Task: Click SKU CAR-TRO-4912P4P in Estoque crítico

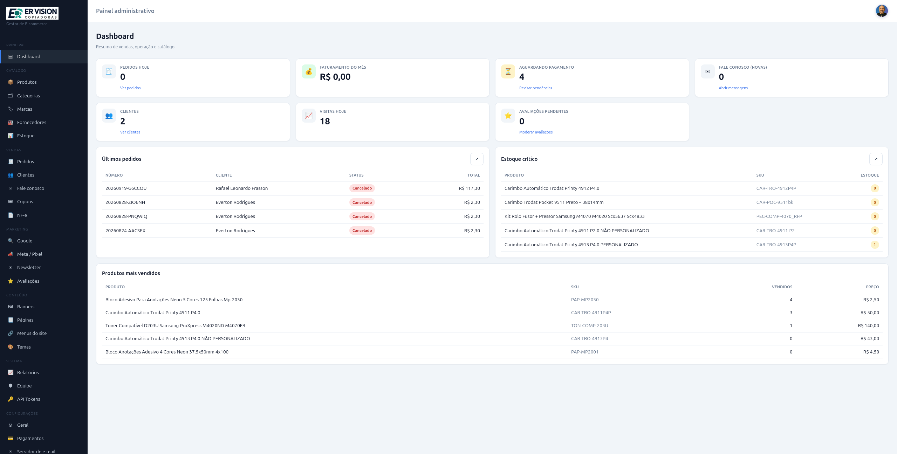Action: [x=776, y=188]
